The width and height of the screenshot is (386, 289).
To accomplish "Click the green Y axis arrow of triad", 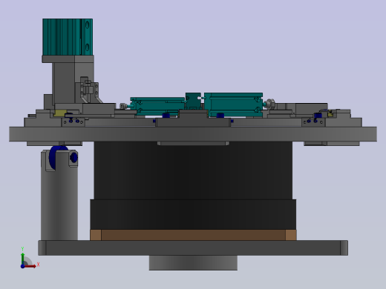I will [23, 259].
